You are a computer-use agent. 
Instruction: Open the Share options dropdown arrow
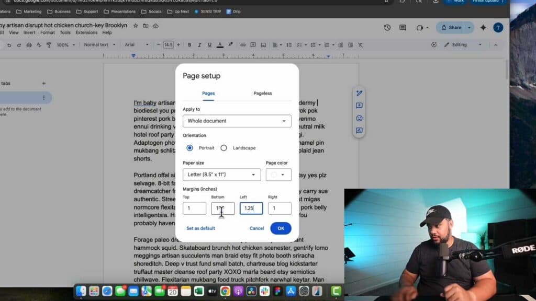pos(470,28)
